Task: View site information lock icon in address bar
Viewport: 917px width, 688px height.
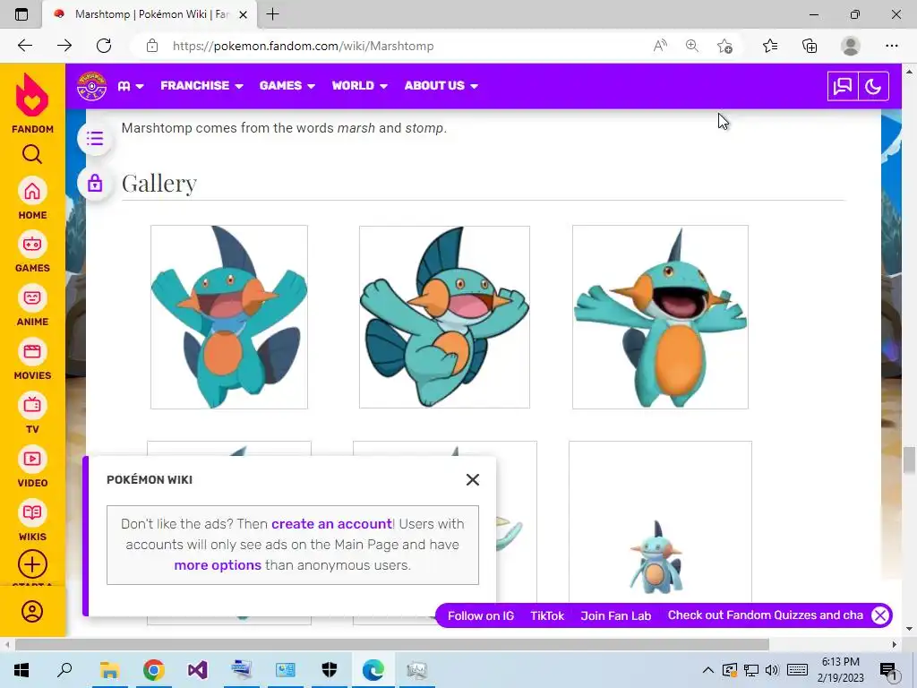Action: point(152,46)
